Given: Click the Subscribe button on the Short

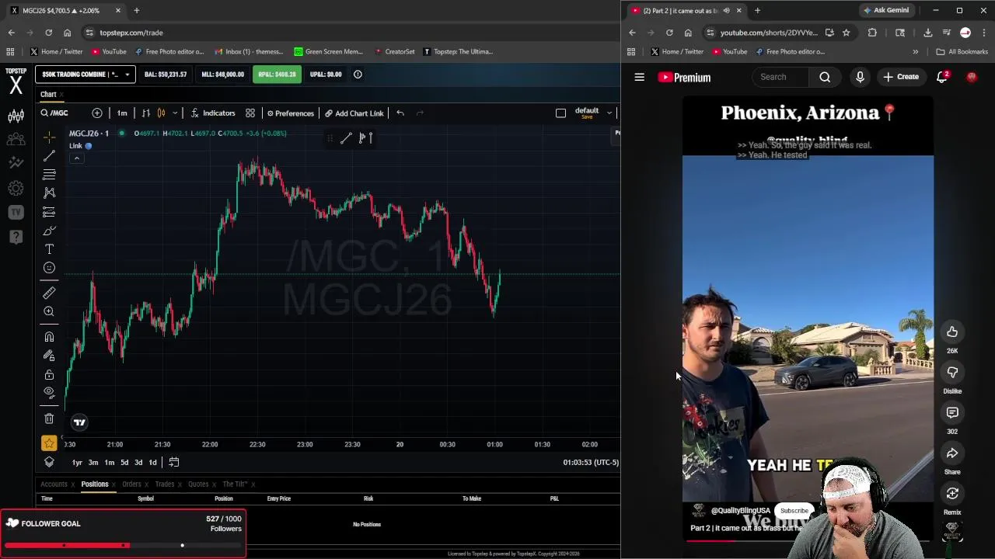Looking at the screenshot, I should [794, 511].
